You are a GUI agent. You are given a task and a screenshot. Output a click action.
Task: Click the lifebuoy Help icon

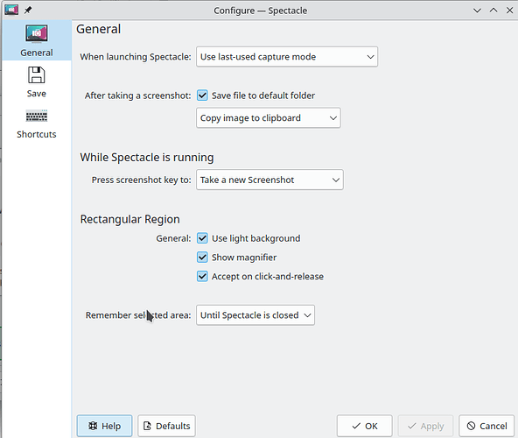(93, 426)
